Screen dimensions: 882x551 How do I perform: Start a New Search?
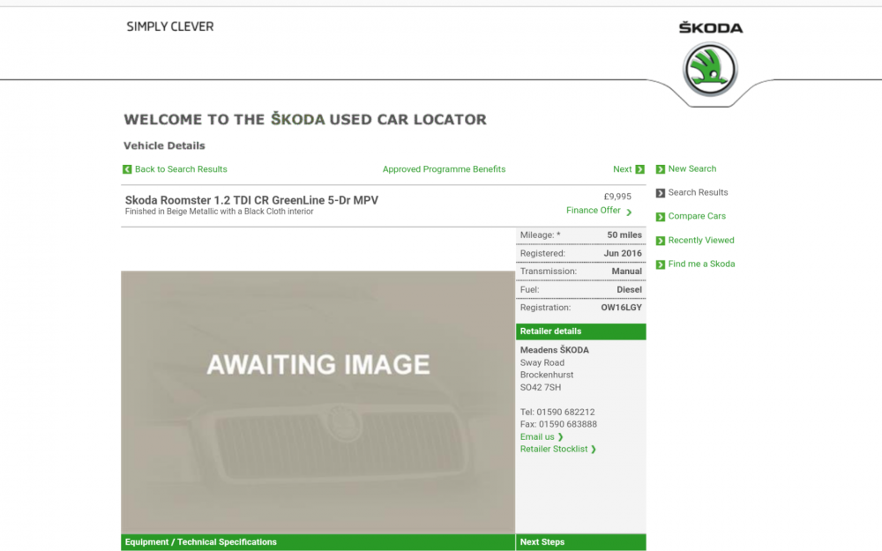[691, 168]
